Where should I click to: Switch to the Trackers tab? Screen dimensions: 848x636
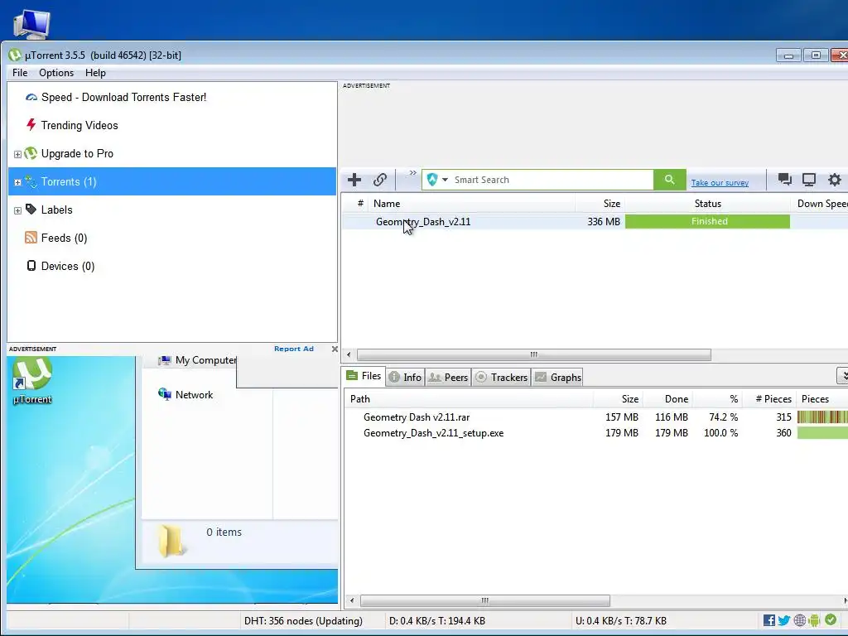(501, 377)
